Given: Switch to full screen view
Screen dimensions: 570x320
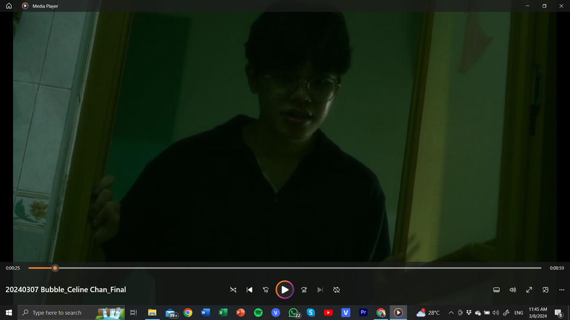Looking at the screenshot, I should click(529, 290).
